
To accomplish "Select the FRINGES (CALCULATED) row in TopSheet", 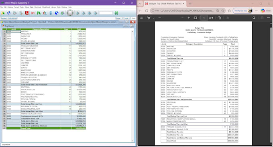I will 44,114.
